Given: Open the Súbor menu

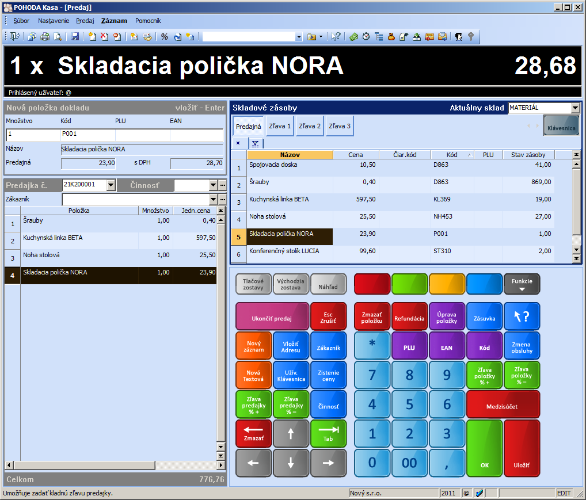Looking at the screenshot, I should click(x=21, y=21).
